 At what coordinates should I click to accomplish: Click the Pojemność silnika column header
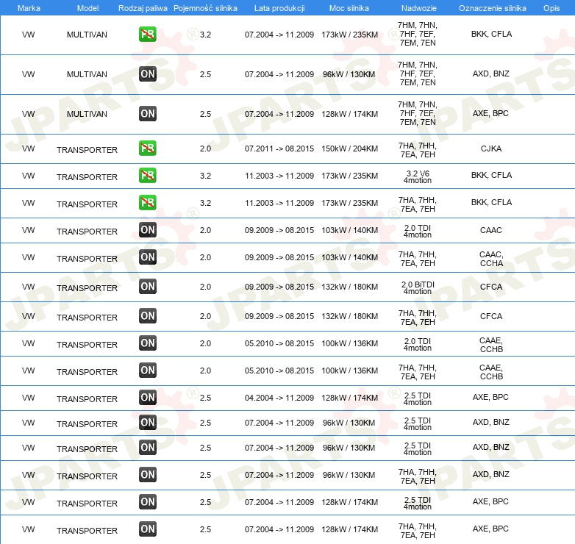coord(205,8)
